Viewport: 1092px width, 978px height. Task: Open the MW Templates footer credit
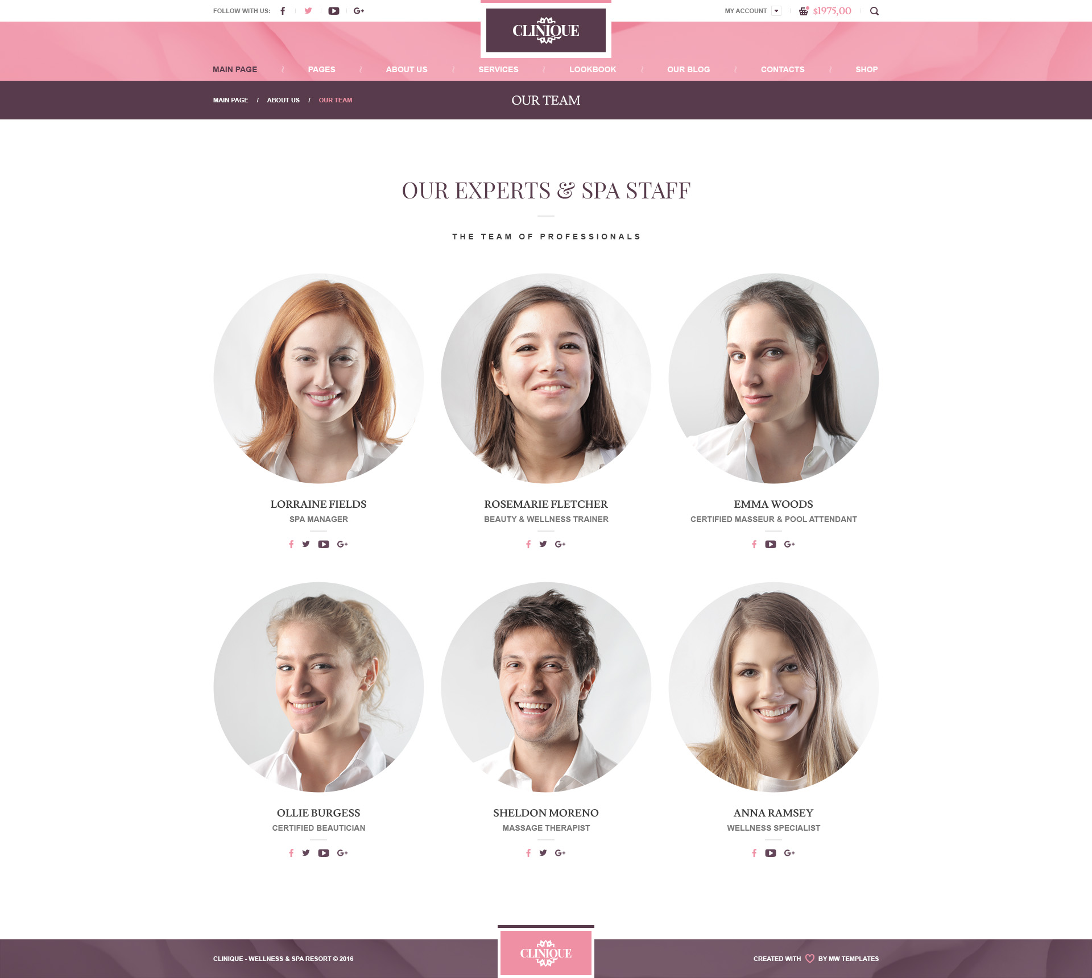[x=849, y=959]
